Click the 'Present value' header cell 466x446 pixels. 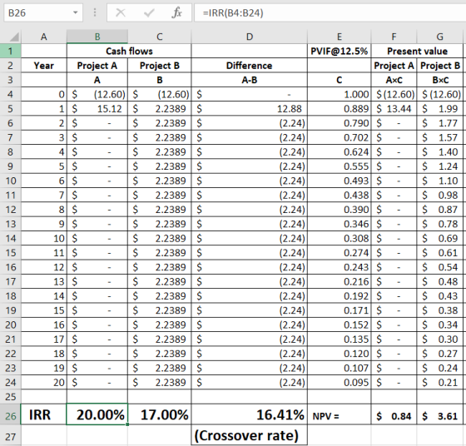pos(417,51)
